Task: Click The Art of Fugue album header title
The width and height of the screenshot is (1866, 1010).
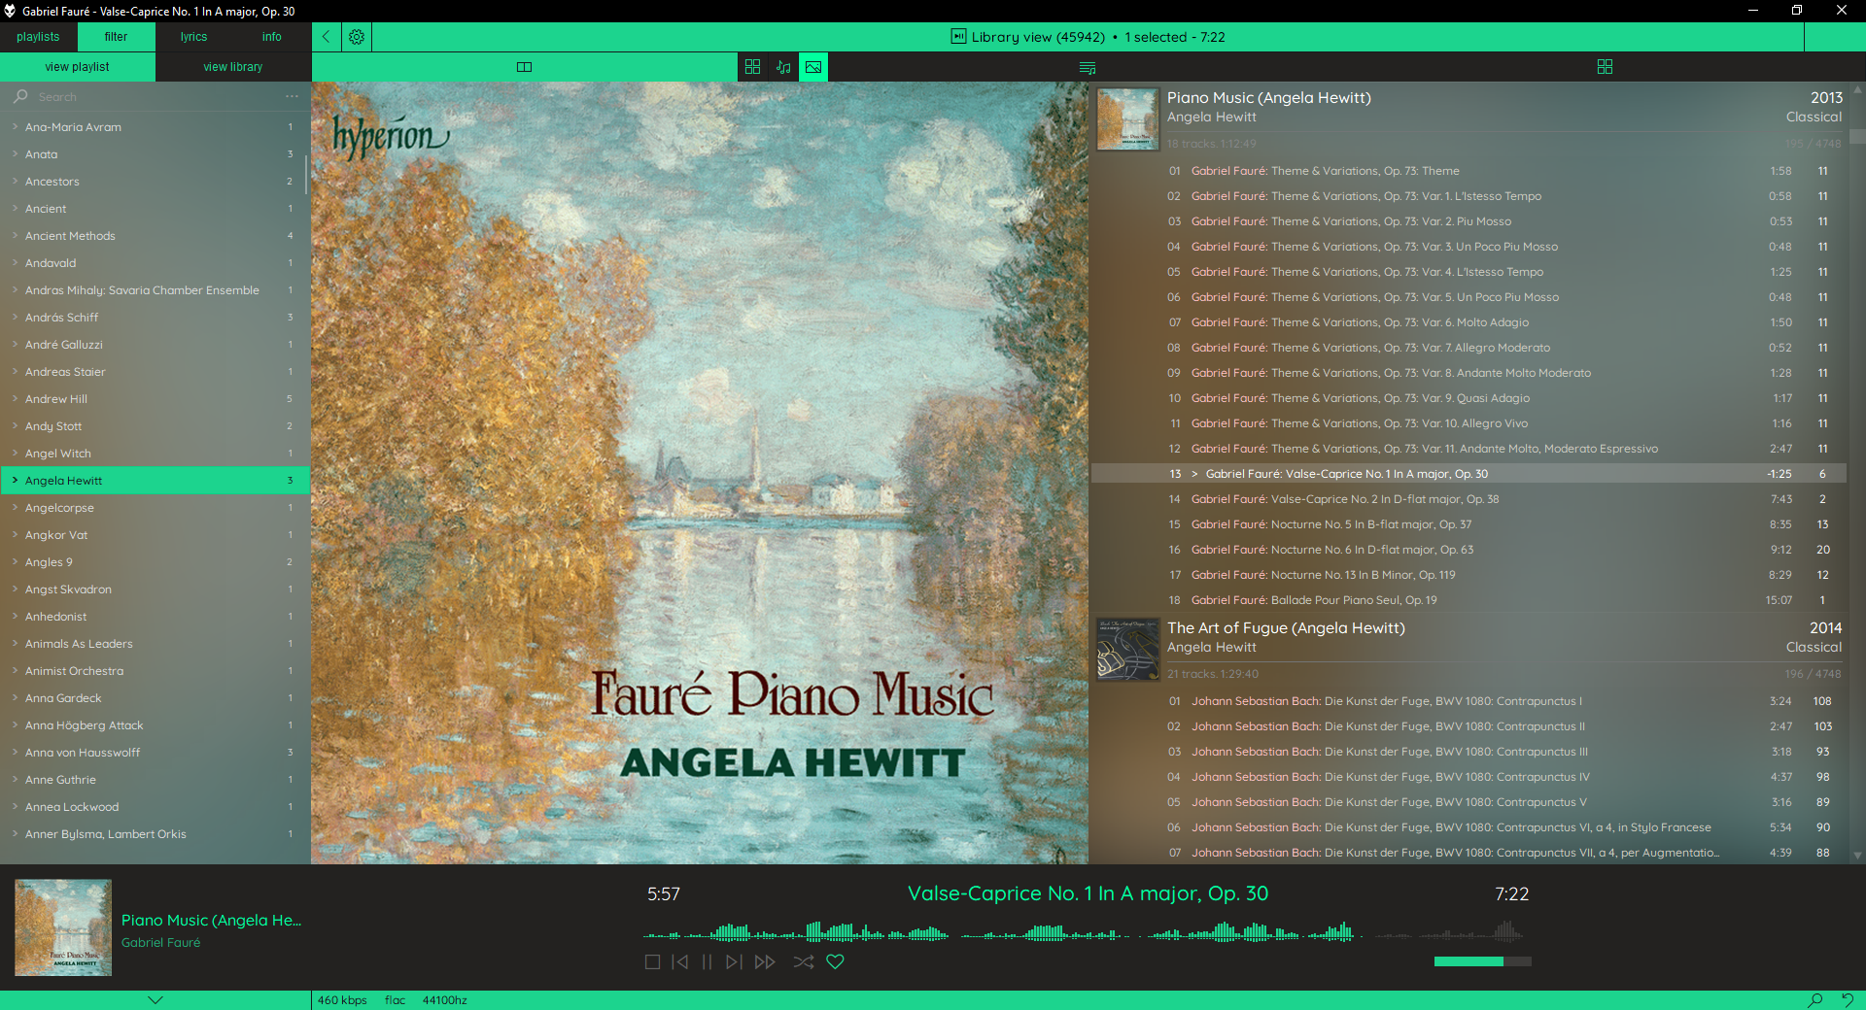Action: coord(1286,628)
